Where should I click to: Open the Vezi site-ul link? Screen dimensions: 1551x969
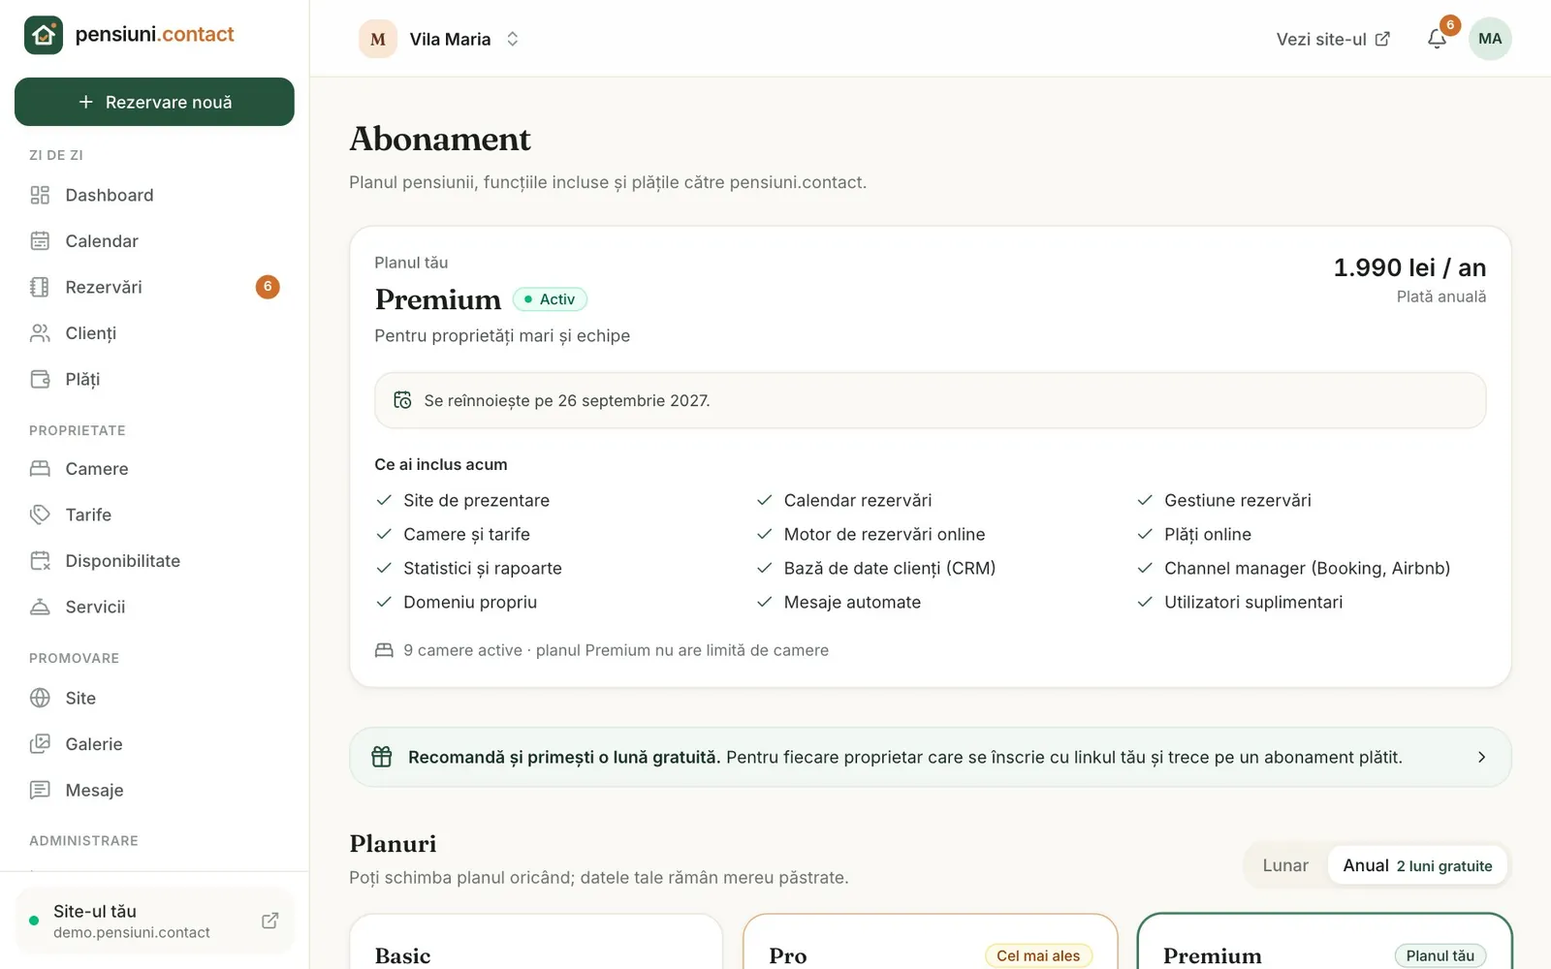[1333, 39]
